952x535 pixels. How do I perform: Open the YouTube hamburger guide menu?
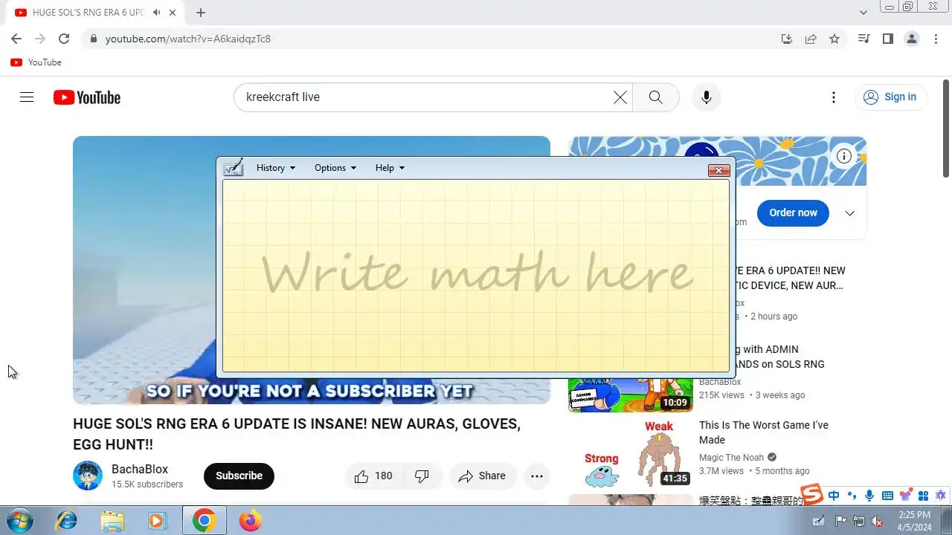(27, 97)
